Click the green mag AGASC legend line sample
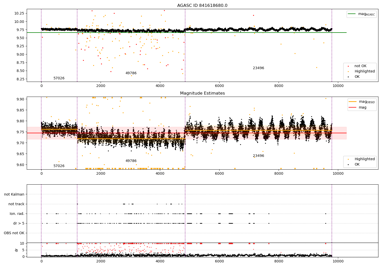Image resolution: width=382 pixels, height=267 pixels. click(x=352, y=14)
